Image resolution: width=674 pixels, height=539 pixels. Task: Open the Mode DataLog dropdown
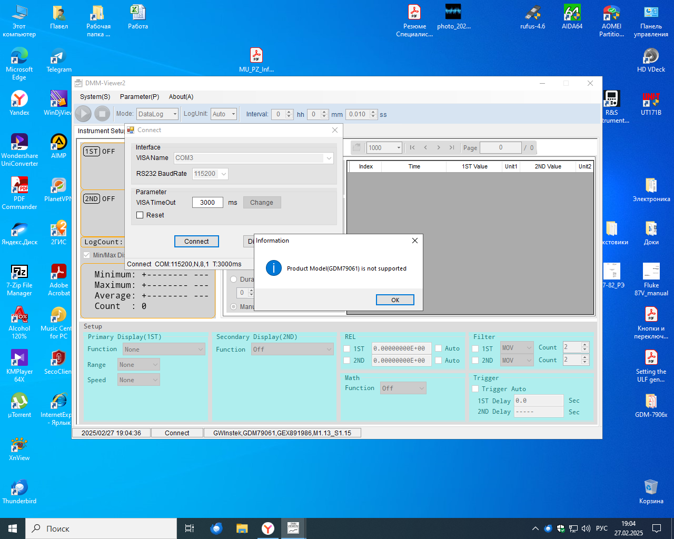pyautogui.click(x=175, y=114)
